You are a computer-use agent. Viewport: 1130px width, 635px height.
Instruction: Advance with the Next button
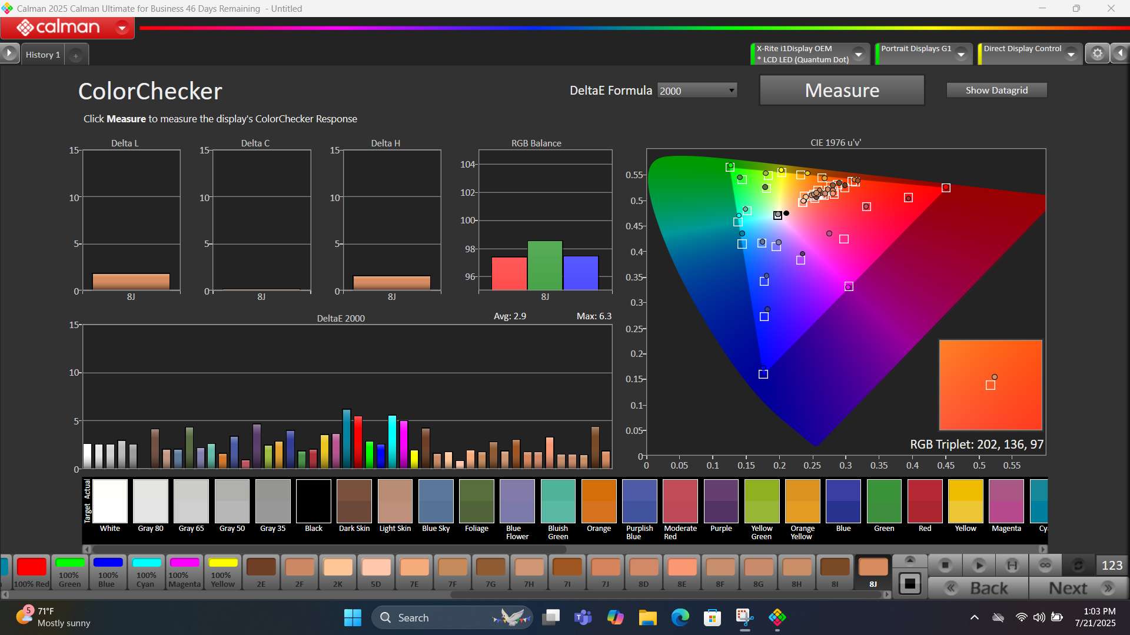point(1078,588)
